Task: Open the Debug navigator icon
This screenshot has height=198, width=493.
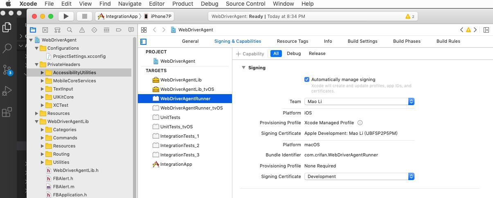Action: [106, 30]
